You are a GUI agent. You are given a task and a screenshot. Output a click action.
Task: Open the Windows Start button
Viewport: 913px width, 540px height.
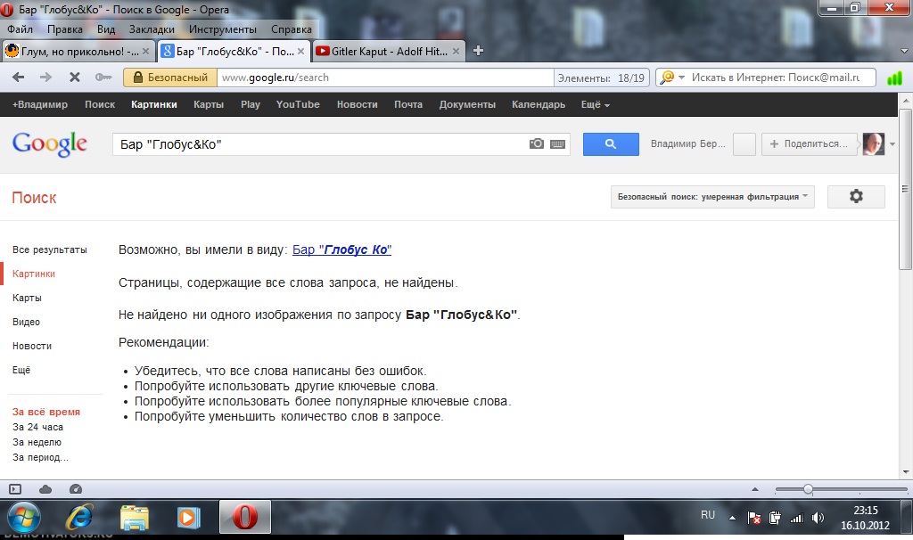pyautogui.click(x=24, y=518)
